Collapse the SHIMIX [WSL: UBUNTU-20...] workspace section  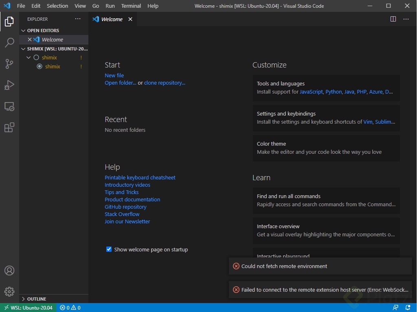(x=23, y=49)
